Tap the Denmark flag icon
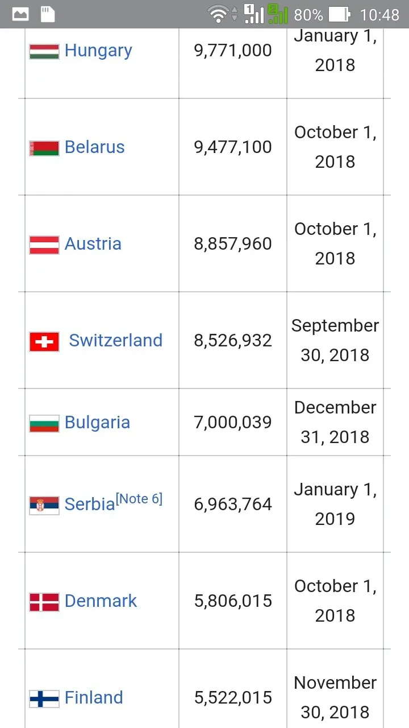Viewport: 409px width, 728px height. pyautogui.click(x=44, y=602)
